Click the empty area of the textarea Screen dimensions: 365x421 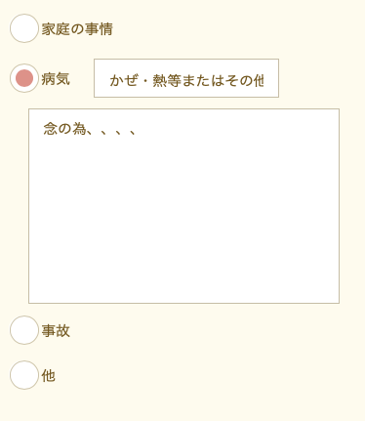point(183,222)
